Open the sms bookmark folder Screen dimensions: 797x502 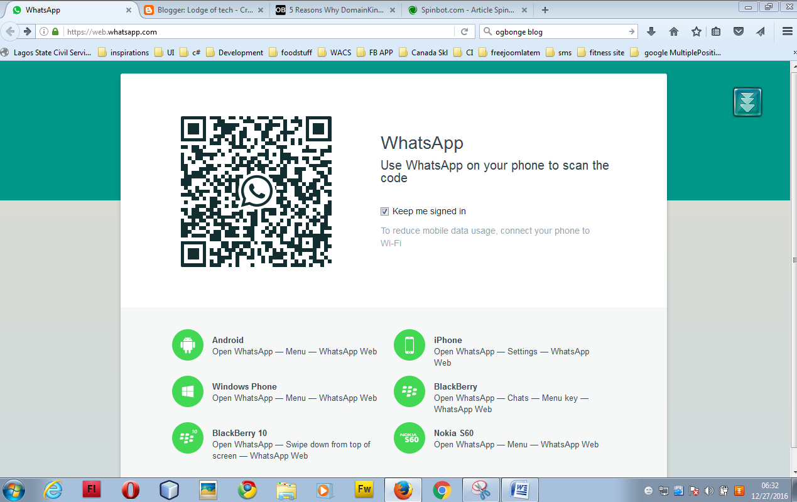tap(558, 53)
